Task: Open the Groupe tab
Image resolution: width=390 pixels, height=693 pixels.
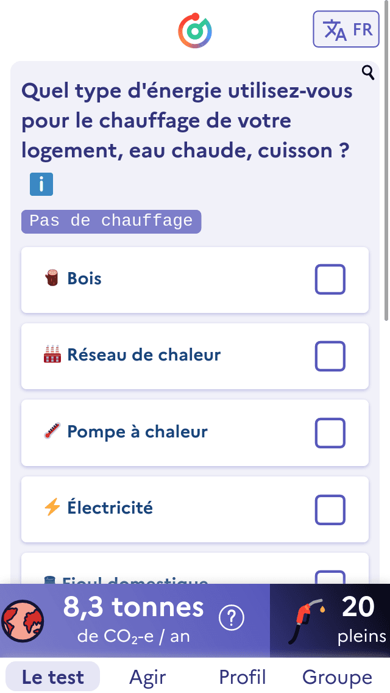Action: [x=337, y=677]
